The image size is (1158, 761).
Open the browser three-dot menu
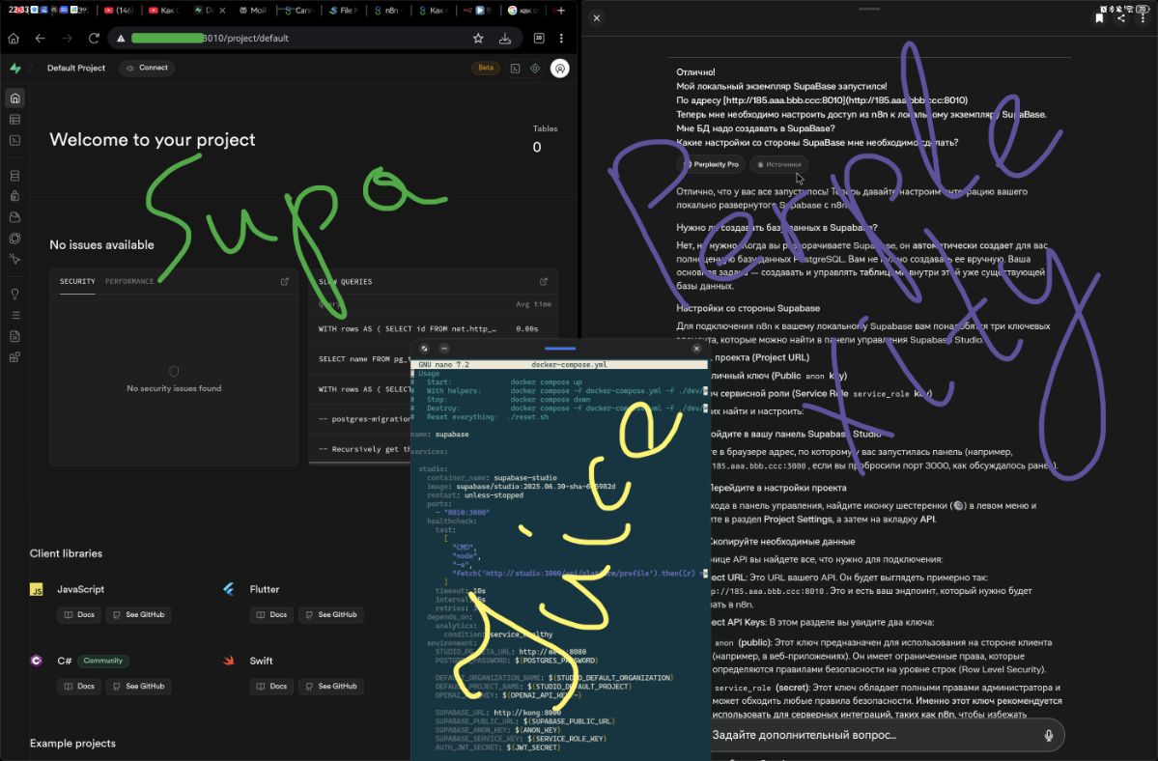[561, 39]
